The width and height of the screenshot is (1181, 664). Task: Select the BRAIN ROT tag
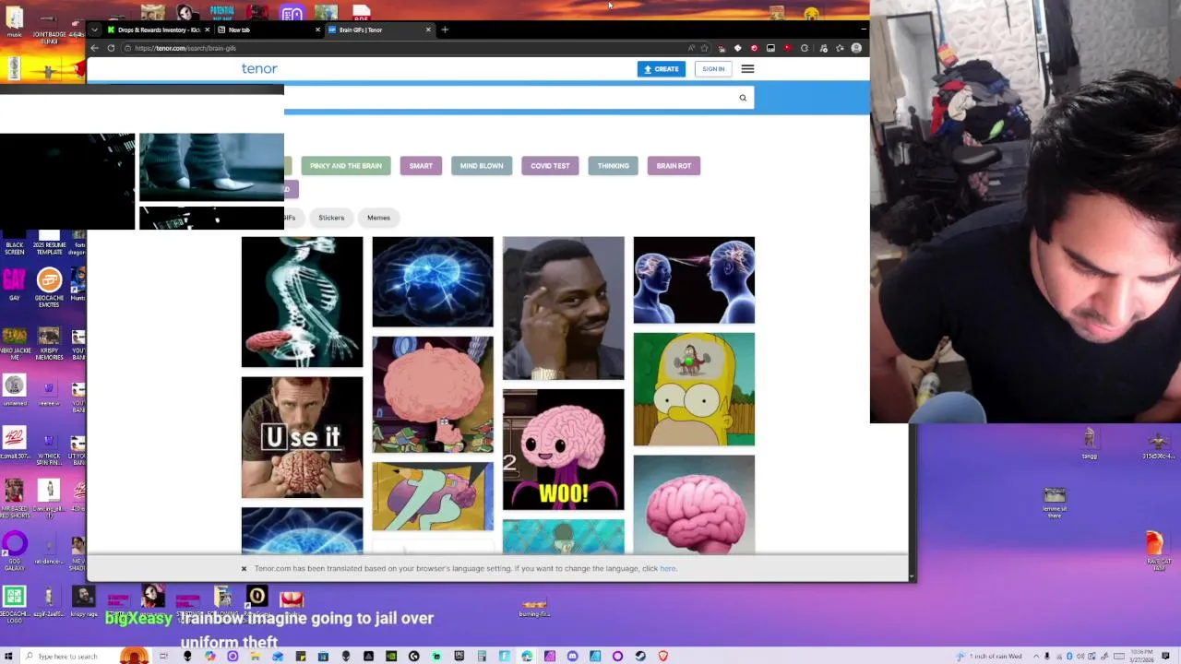pyautogui.click(x=674, y=166)
